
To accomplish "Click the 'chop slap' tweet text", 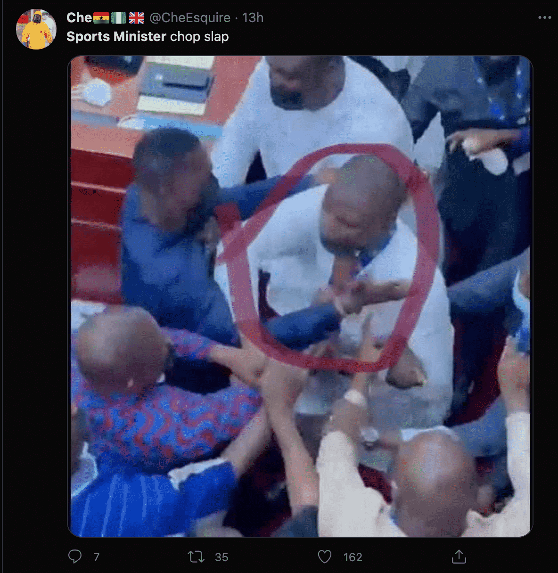I will tap(199, 37).
